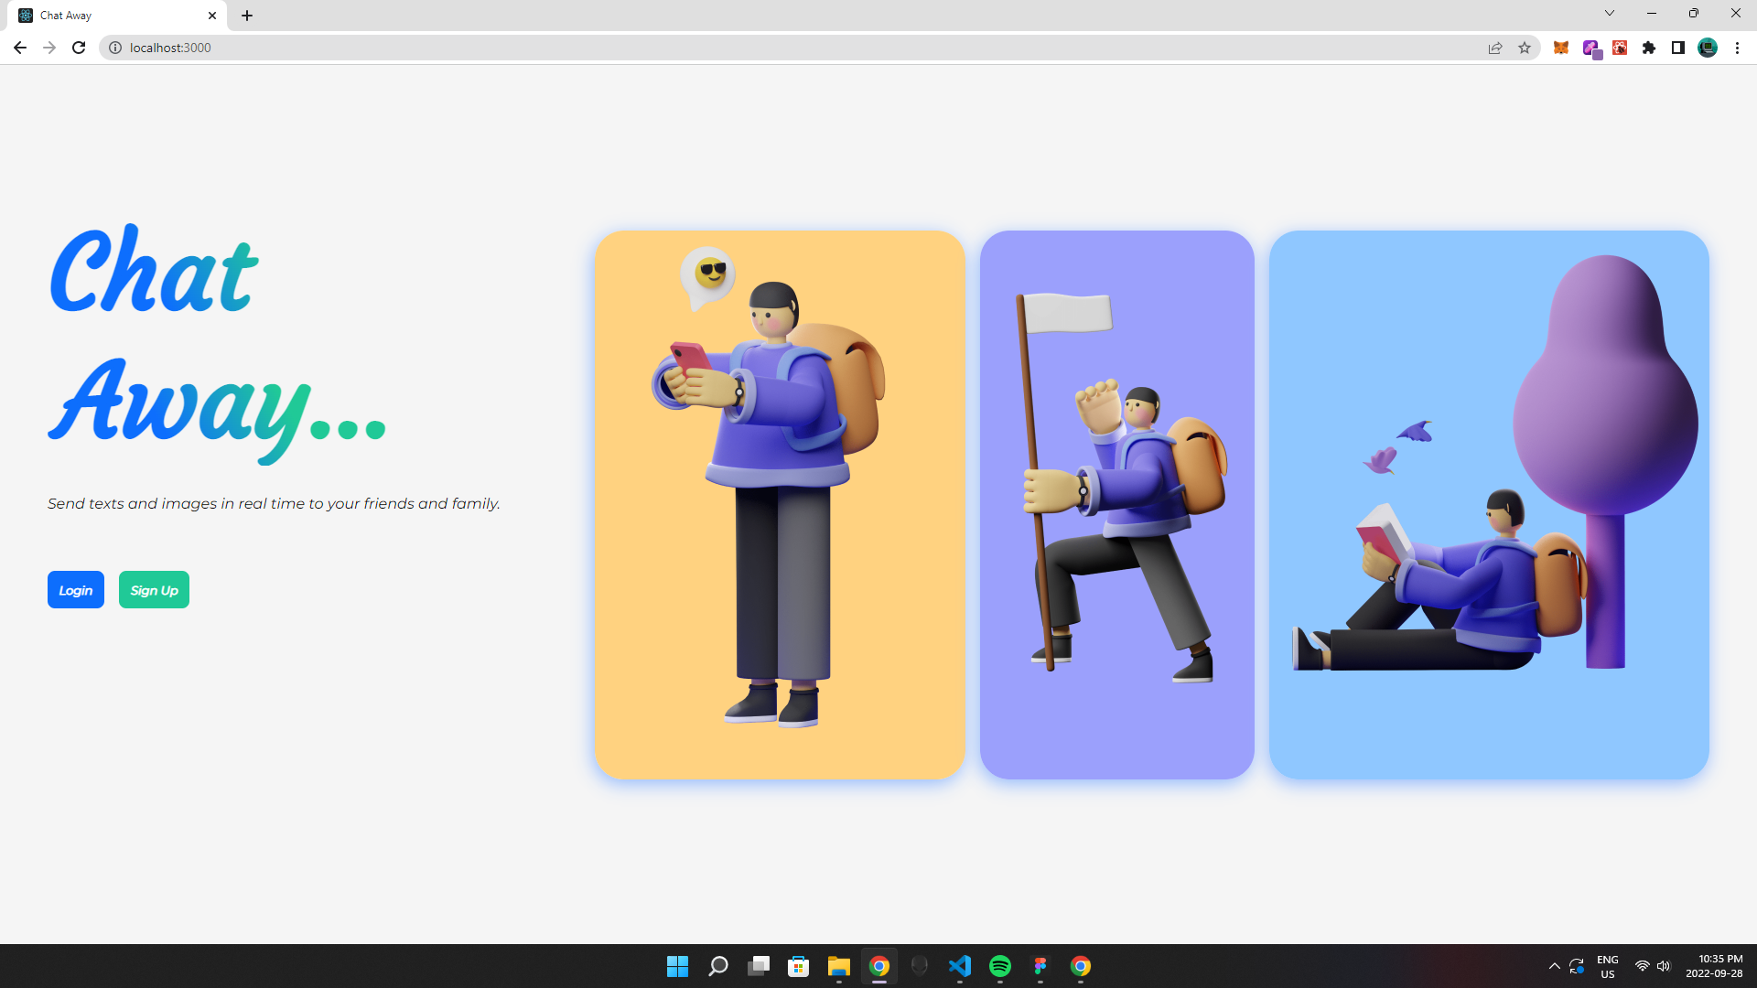Open the red extension icon in toolbar
Viewport: 1757px width, 988px height.
tap(1620, 48)
